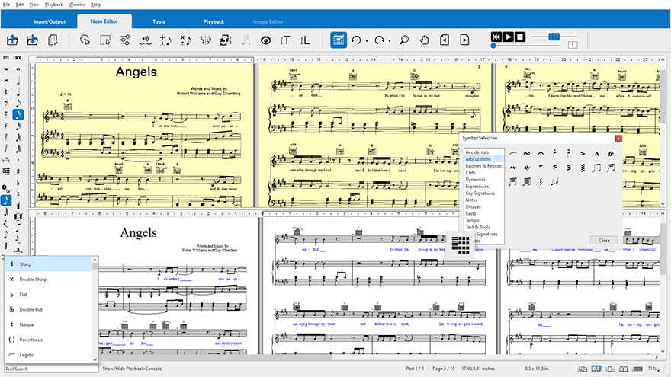Select the marquee region selection tool

105,40
